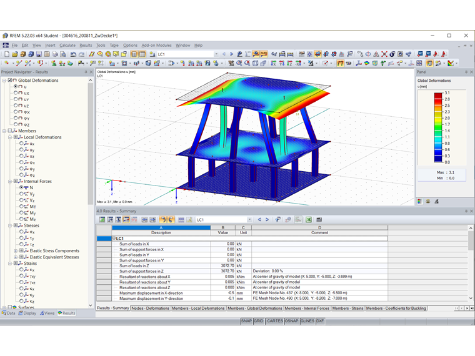Click the new line tool icon
Image resolution: width=475 pixels, height=356 pixels.
[19, 63]
